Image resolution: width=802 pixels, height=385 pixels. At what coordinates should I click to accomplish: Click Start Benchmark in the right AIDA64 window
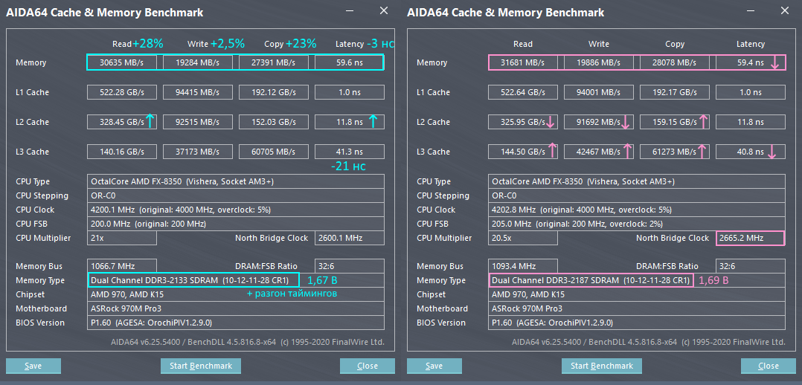601,366
